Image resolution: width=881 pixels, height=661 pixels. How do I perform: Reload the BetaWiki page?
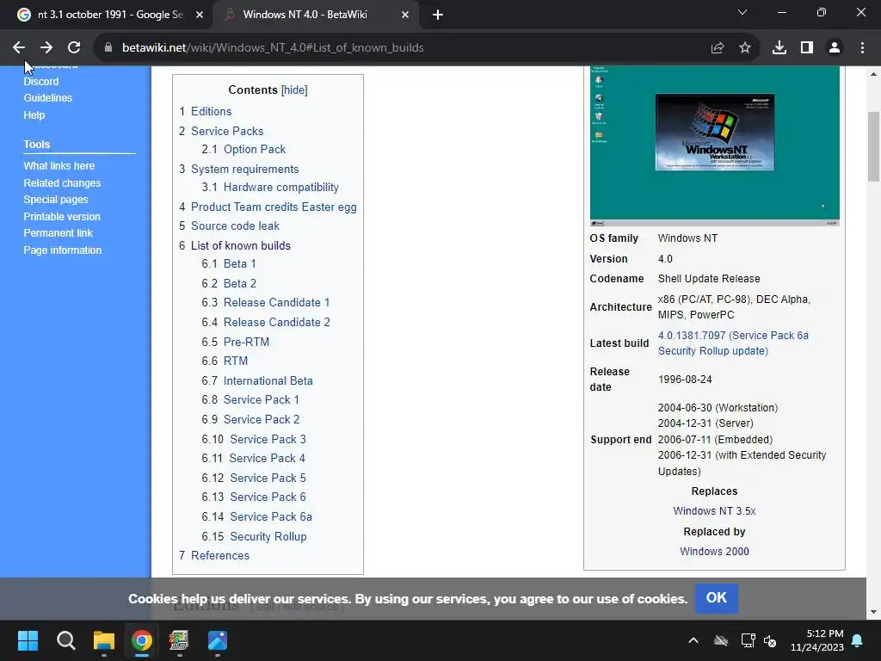click(74, 48)
